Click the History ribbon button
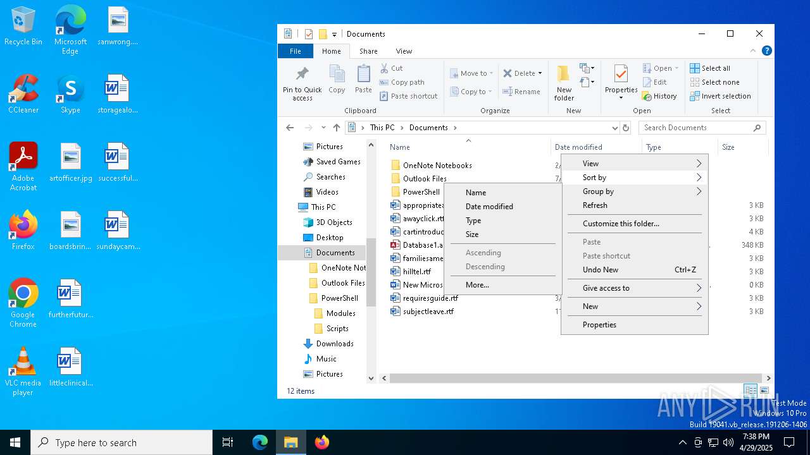This screenshot has width=810, height=455. click(x=659, y=96)
